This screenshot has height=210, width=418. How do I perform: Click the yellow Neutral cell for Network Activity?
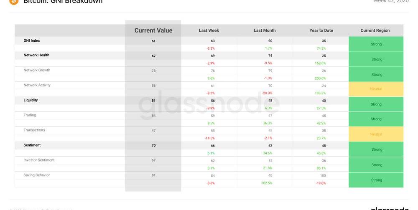tap(376, 89)
